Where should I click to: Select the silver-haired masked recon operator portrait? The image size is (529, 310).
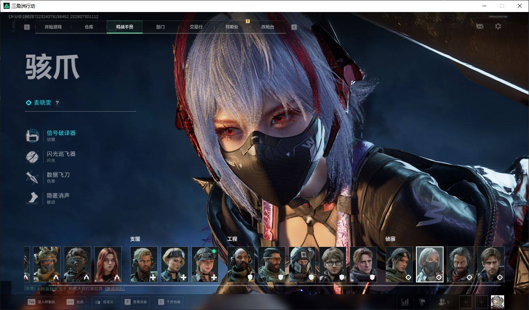pyautogui.click(x=430, y=264)
